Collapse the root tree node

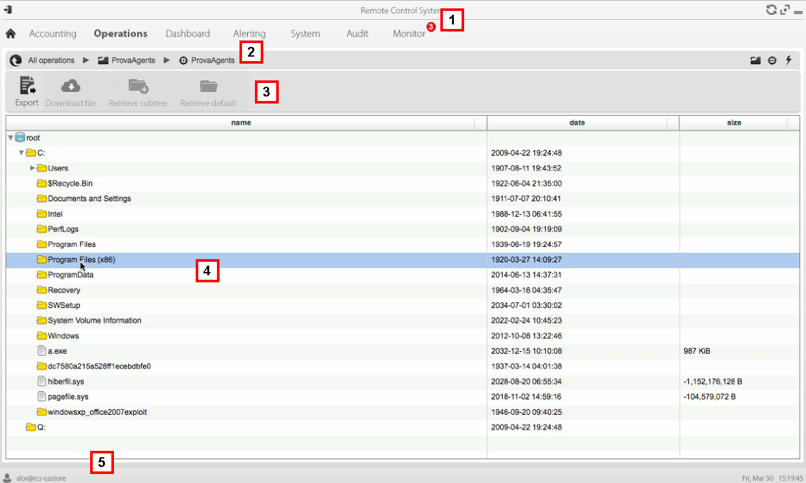(10, 138)
